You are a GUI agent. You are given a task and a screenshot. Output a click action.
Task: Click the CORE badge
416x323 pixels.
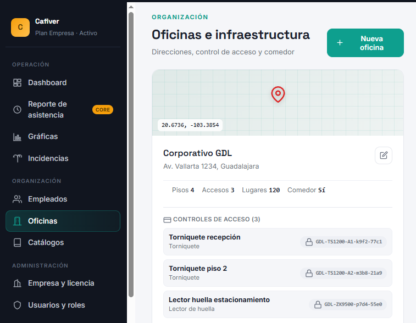[103, 110]
